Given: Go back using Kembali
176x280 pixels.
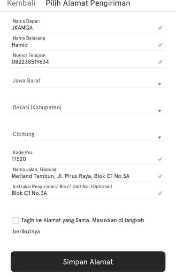Looking at the screenshot, I should (21, 3).
